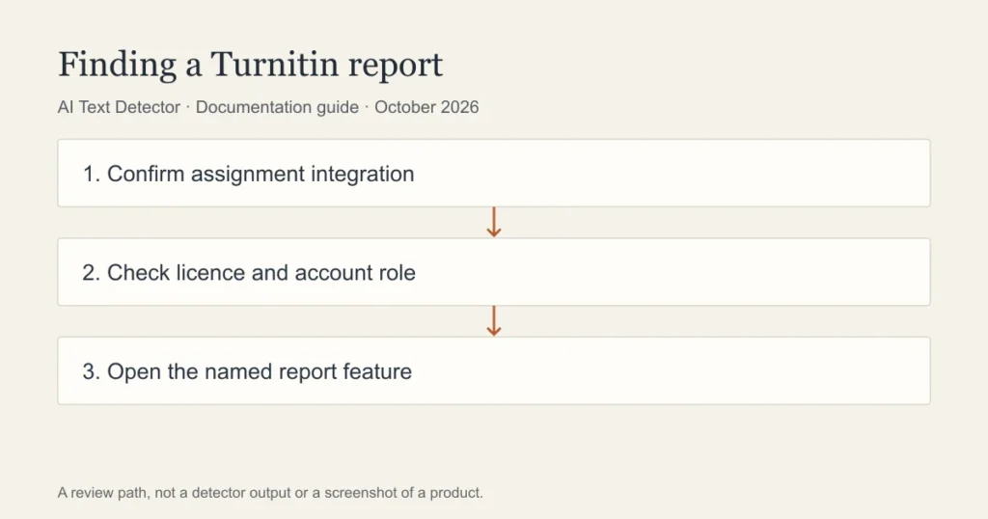Open step '2. Check licence and account role'
988x519 pixels.
click(x=494, y=272)
